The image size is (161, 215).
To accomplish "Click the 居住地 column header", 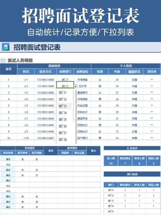I will 152,72.
